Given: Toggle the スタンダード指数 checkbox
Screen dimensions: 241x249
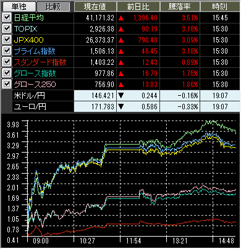Looking at the screenshot, I should click(x=7, y=62).
